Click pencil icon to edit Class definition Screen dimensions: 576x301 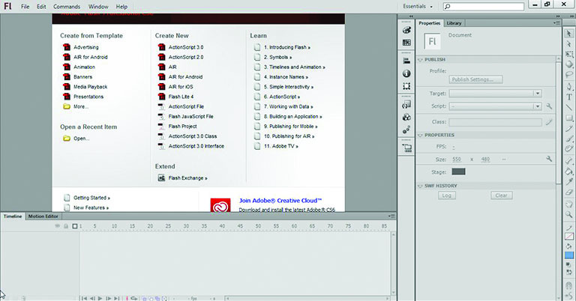pos(549,122)
